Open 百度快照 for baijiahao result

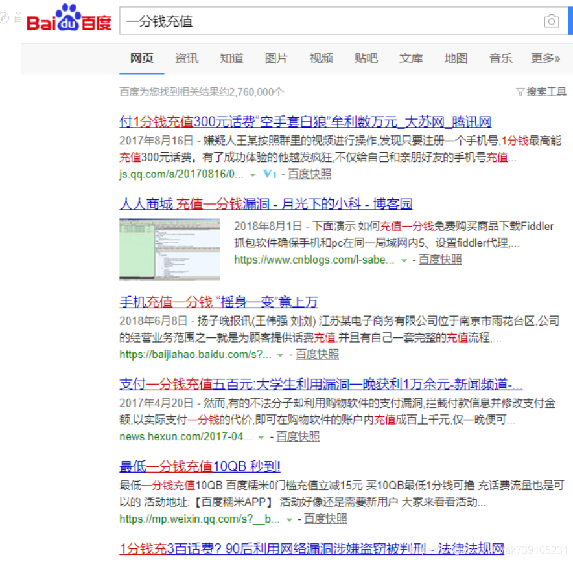tap(317, 354)
